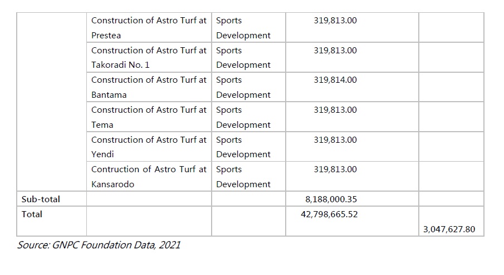The width and height of the screenshot is (504, 275).
Task: Select the Astro Turf at Tema cell
Action: coord(149,117)
